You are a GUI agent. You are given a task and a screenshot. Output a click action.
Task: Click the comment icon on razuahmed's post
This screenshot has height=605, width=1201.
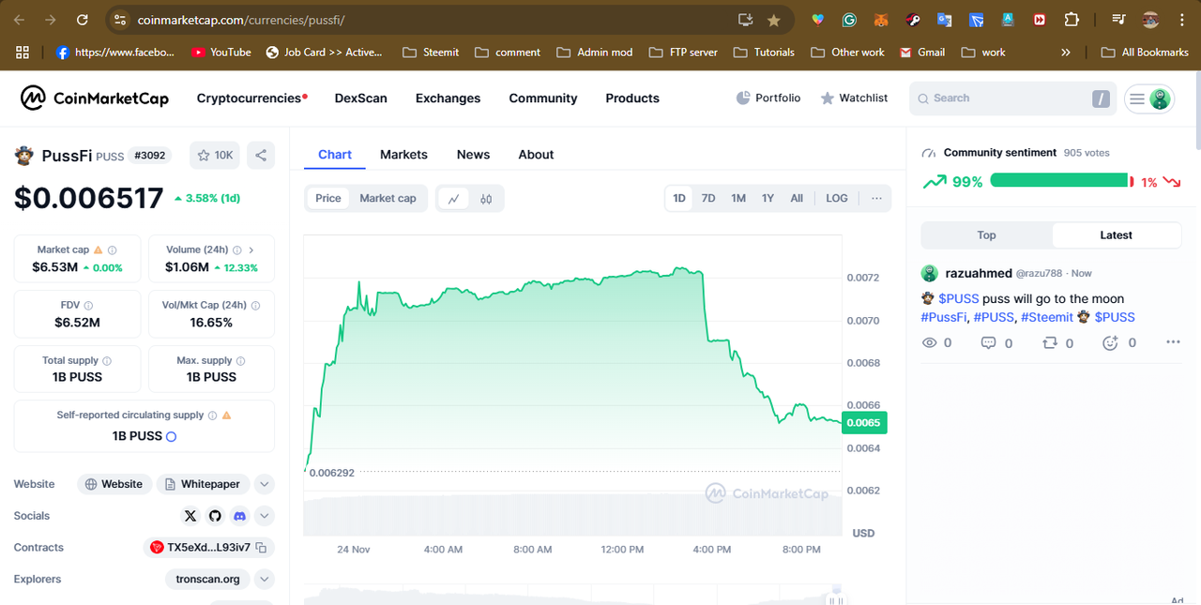988,343
